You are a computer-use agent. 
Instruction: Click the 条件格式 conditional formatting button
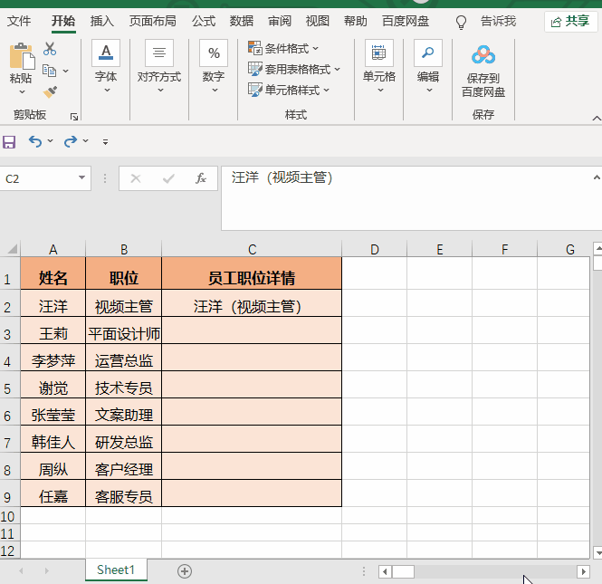pos(283,48)
